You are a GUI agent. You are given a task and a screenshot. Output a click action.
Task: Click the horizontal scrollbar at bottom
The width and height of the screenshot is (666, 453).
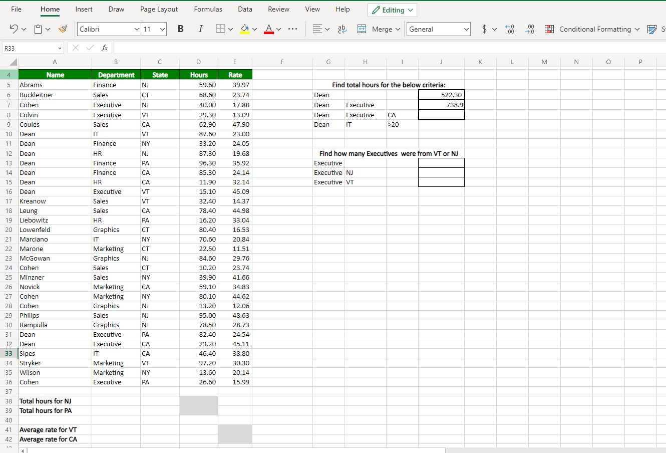(x=235, y=450)
